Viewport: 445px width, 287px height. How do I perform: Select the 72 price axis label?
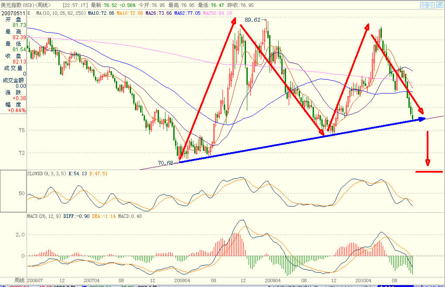[x=22, y=153]
